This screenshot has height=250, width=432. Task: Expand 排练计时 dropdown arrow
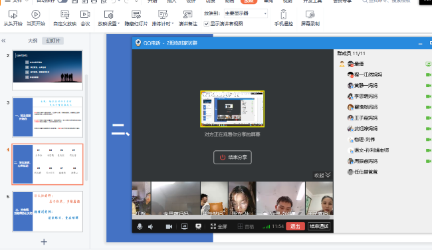(x=173, y=24)
